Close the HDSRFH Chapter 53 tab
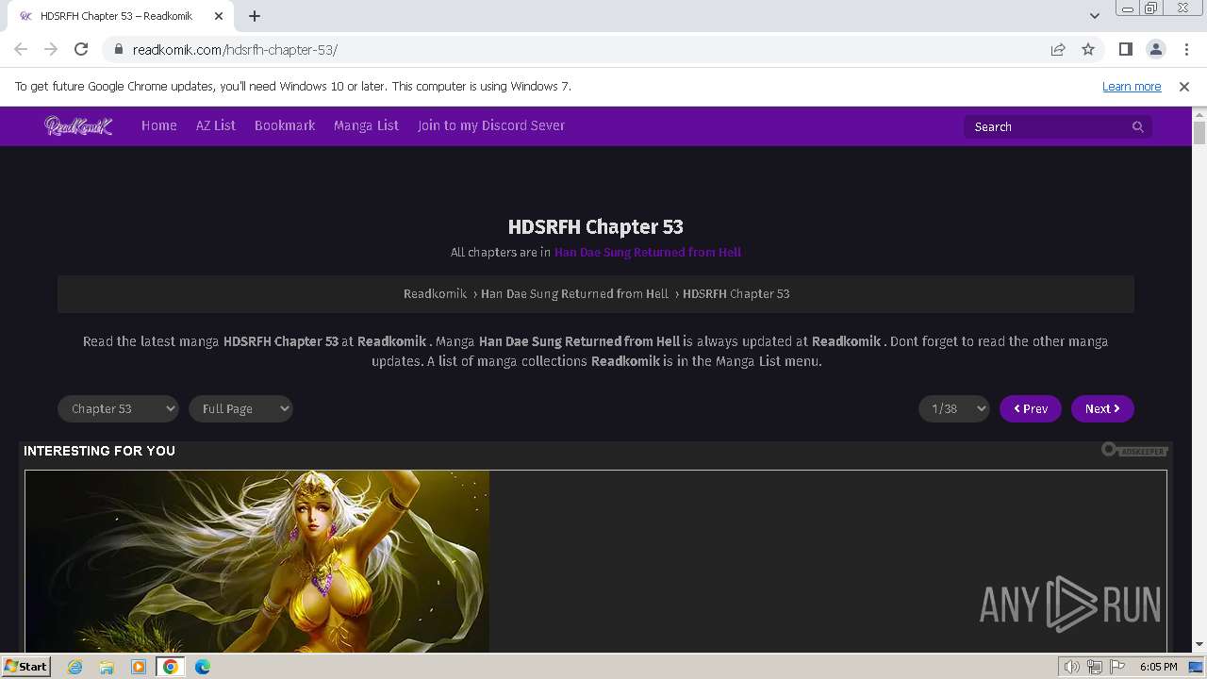 [219, 16]
